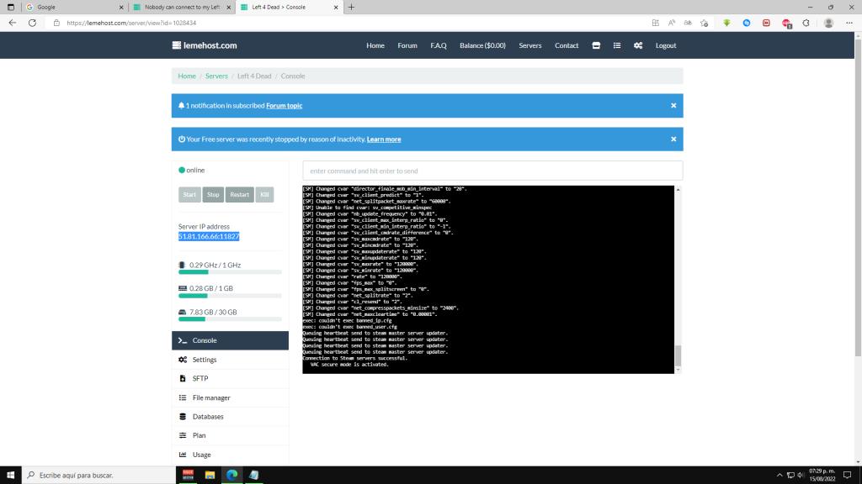Follow the Servers breadcrumb link

coord(216,76)
